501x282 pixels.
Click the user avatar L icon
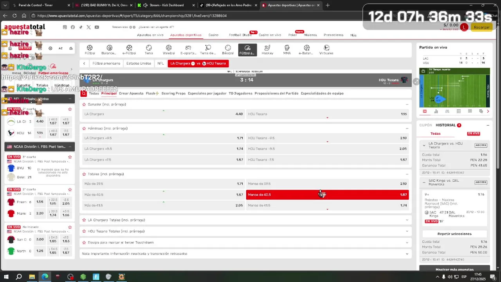tap(464, 27)
